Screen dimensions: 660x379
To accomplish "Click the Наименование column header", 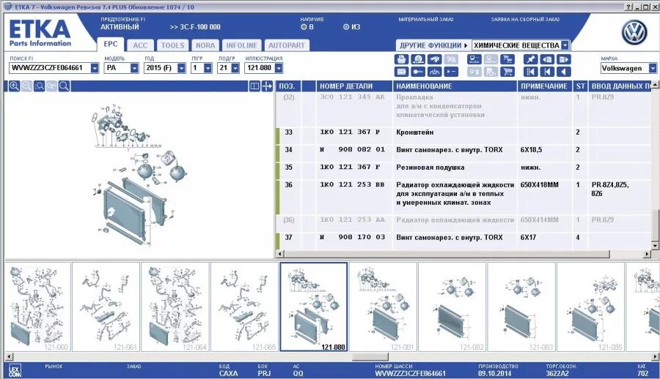I will [x=455, y=86].
